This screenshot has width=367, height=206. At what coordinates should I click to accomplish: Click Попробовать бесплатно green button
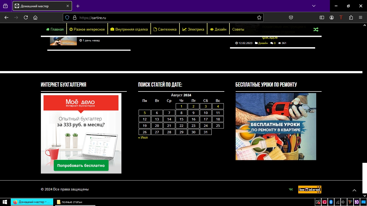click(x=81, y=165)
